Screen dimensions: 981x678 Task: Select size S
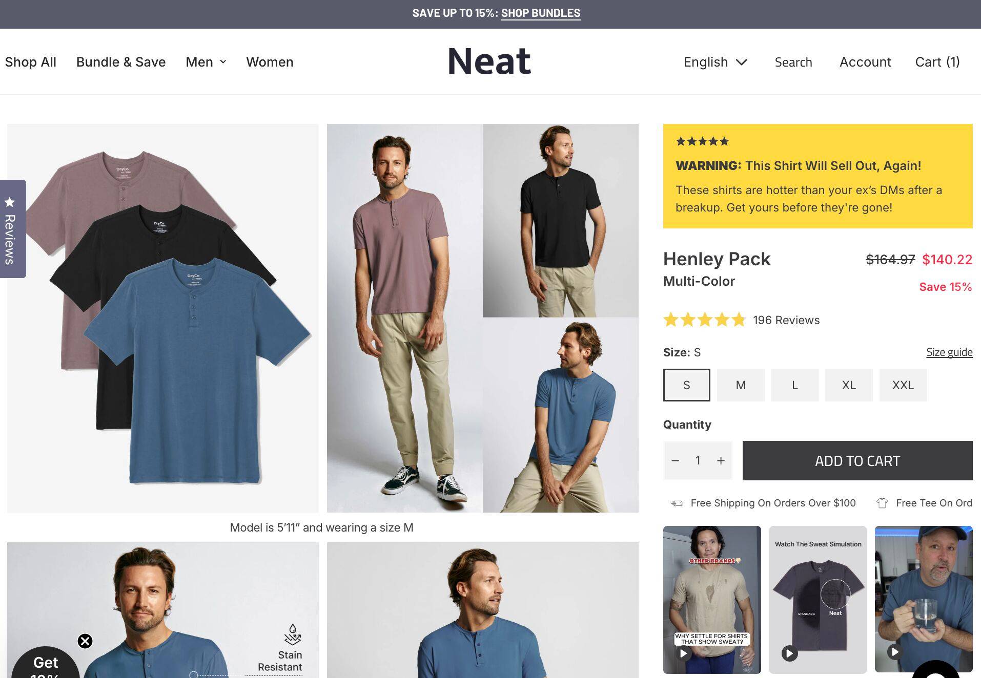pyautogui.click(x=686, y=385)
